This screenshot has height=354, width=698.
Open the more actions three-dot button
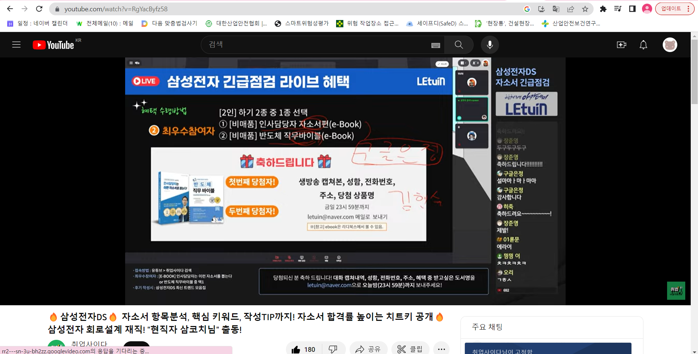(x=442, y=349)
